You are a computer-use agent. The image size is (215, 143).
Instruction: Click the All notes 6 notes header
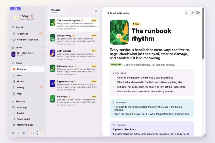click(x=57, y=11)
